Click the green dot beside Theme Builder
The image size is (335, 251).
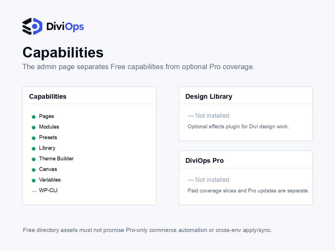pyautogui.click(x=33, y=159)
